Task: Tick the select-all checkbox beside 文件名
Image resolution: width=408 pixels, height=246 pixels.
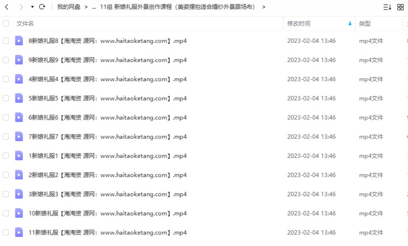Action: (x=6, y=24)
